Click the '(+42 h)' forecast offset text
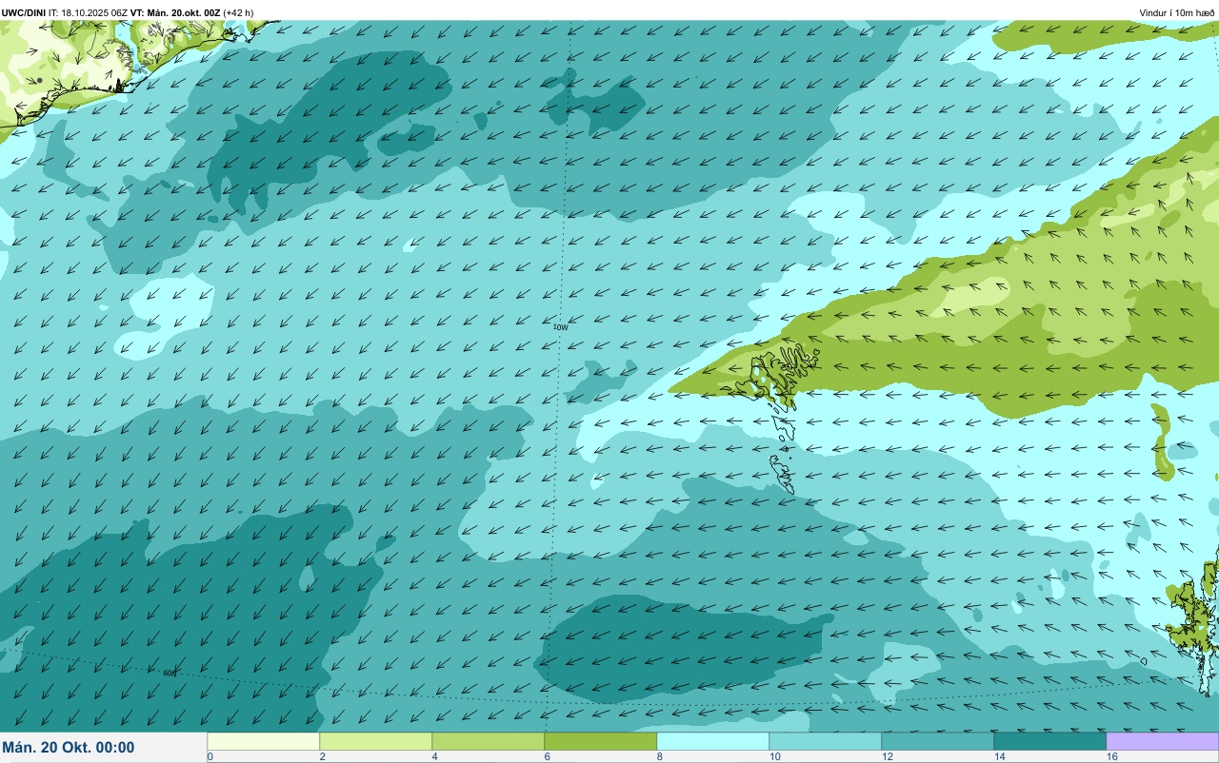 click(x=238, y=12)
